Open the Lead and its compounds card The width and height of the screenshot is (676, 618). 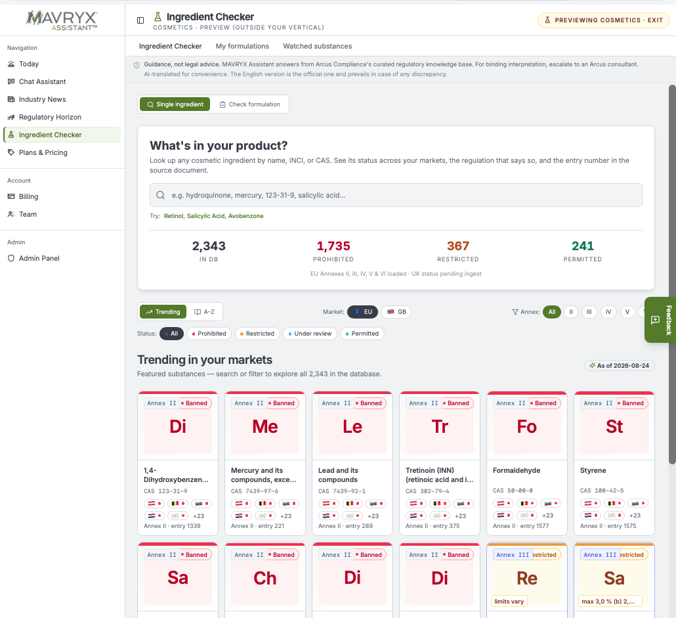(x=352, y=463)
